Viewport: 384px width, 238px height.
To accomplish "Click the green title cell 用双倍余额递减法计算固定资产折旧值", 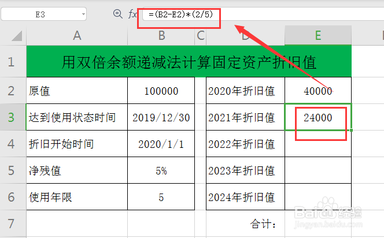I will pos(189,61).
